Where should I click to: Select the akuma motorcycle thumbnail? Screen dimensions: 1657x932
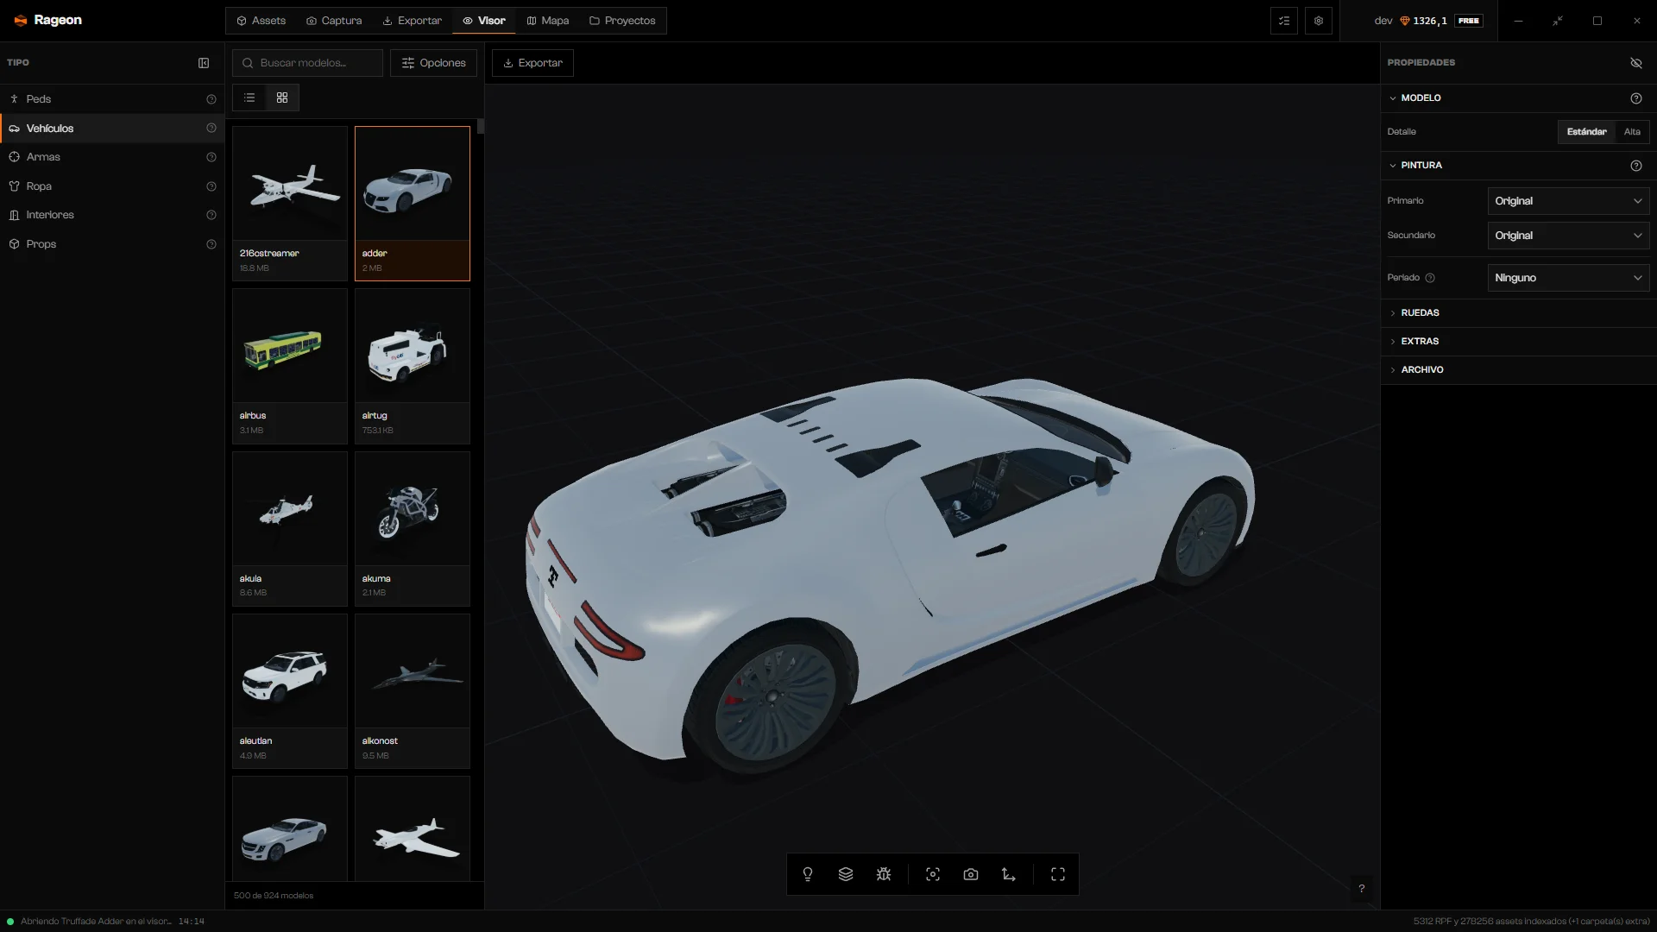pyautogui.click(x=413, y=529)
